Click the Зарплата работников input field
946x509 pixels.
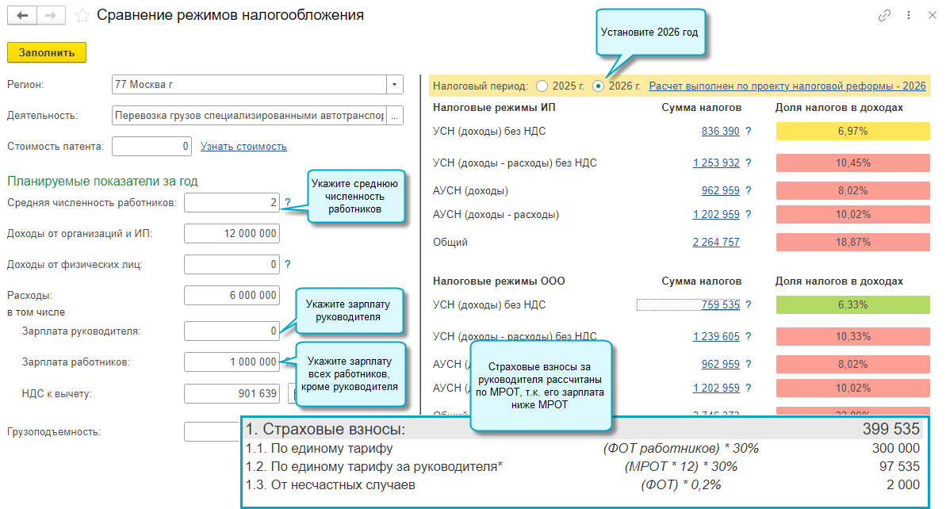click(x=232, y=362)
